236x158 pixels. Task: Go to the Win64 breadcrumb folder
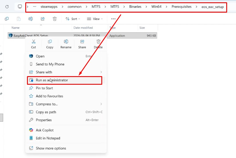(156, 7)
